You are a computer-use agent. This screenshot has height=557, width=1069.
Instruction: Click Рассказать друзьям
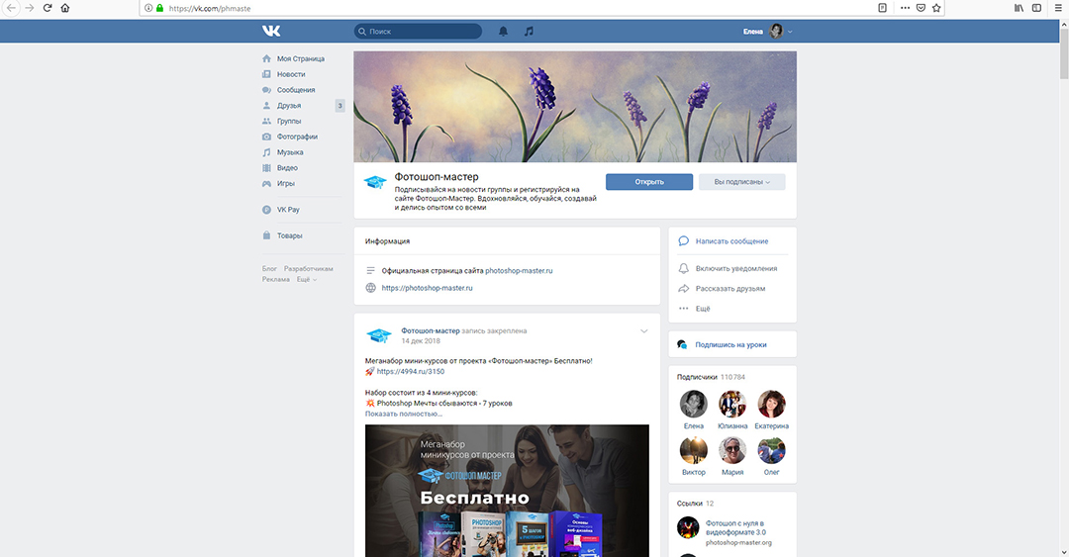tap(732, 288)
